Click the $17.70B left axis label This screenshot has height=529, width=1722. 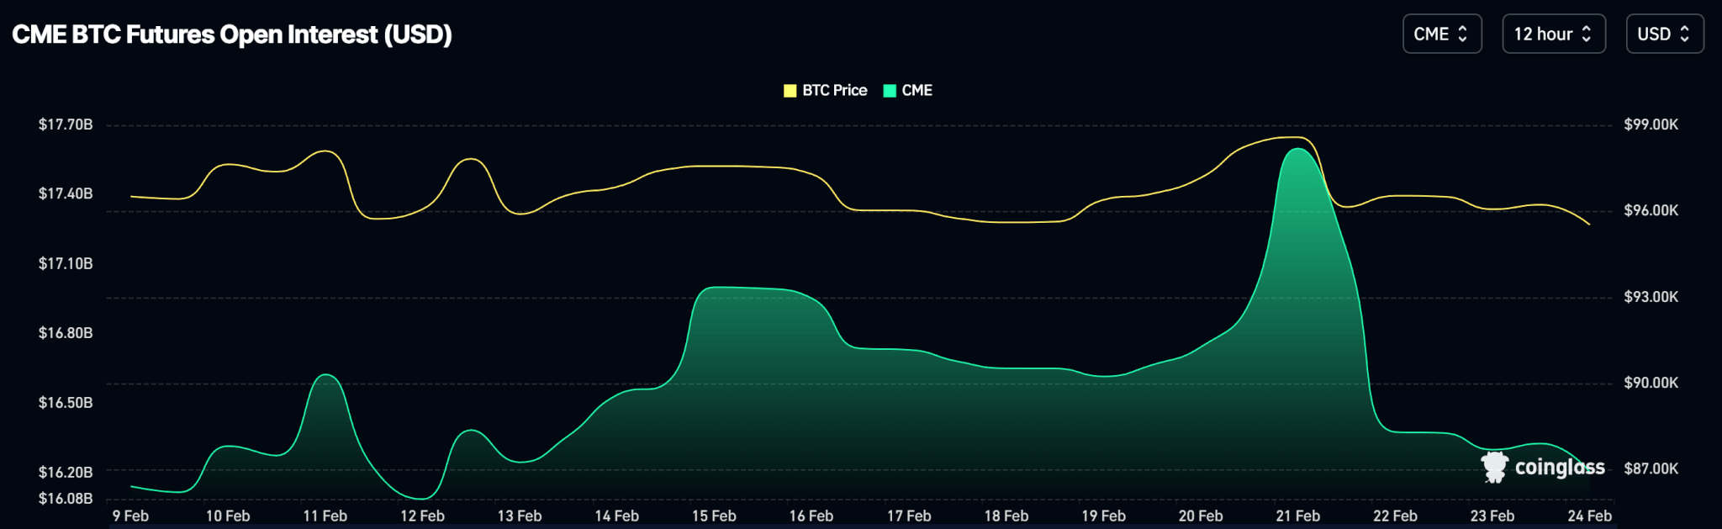[x=66, y=124]
